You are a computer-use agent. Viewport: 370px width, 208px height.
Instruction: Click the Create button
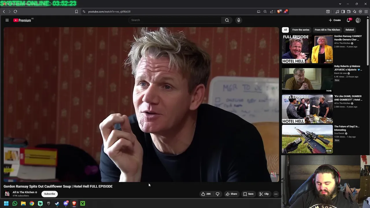(x=335, y=20)
